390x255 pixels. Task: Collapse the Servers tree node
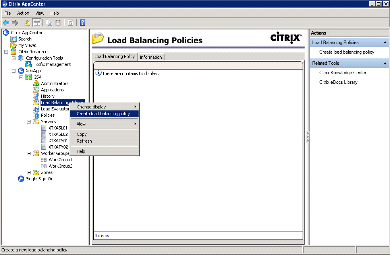tap(29, 122)
